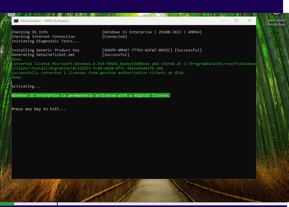Click the "Converted license Microsoft.Windows.4.X19-99683" line
Image resolution: width=289 pixels, height=207 pixels.
pos(134,64)
